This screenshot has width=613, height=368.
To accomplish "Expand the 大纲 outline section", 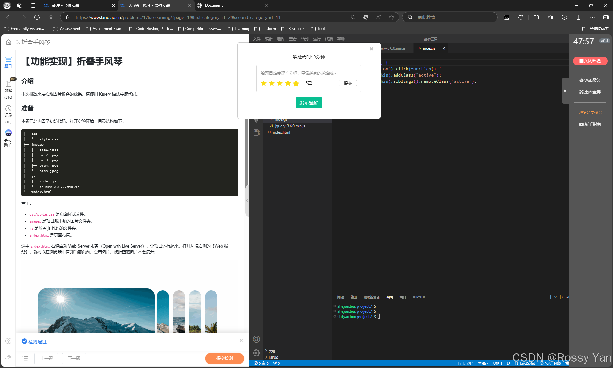I will (272, 351).
